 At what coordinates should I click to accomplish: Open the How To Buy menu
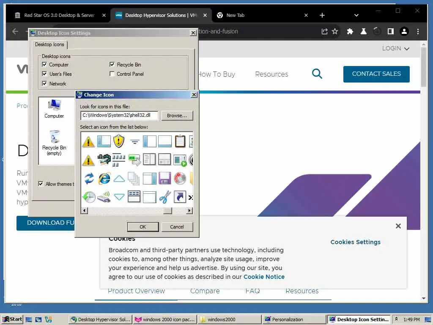click(x=216, y=74)
